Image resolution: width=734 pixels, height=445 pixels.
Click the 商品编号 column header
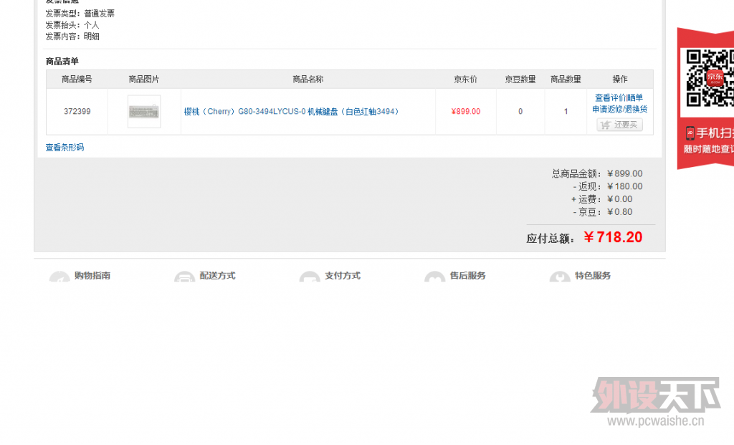pyautogui.click(x=77, y=79)
